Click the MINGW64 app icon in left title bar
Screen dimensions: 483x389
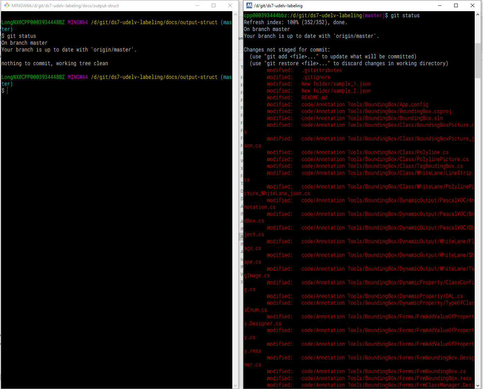pos(6,5)
